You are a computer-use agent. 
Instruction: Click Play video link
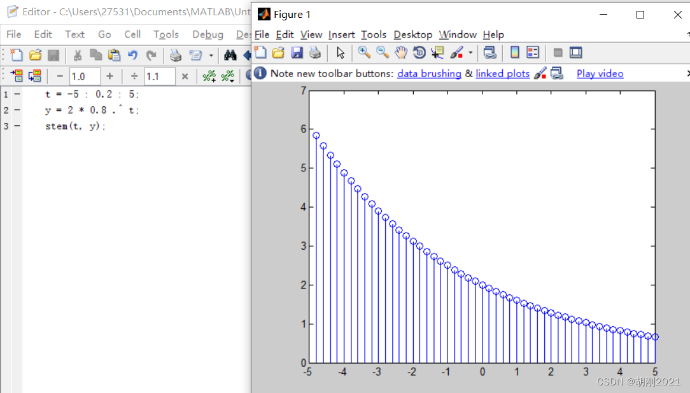tap(600, 74)
